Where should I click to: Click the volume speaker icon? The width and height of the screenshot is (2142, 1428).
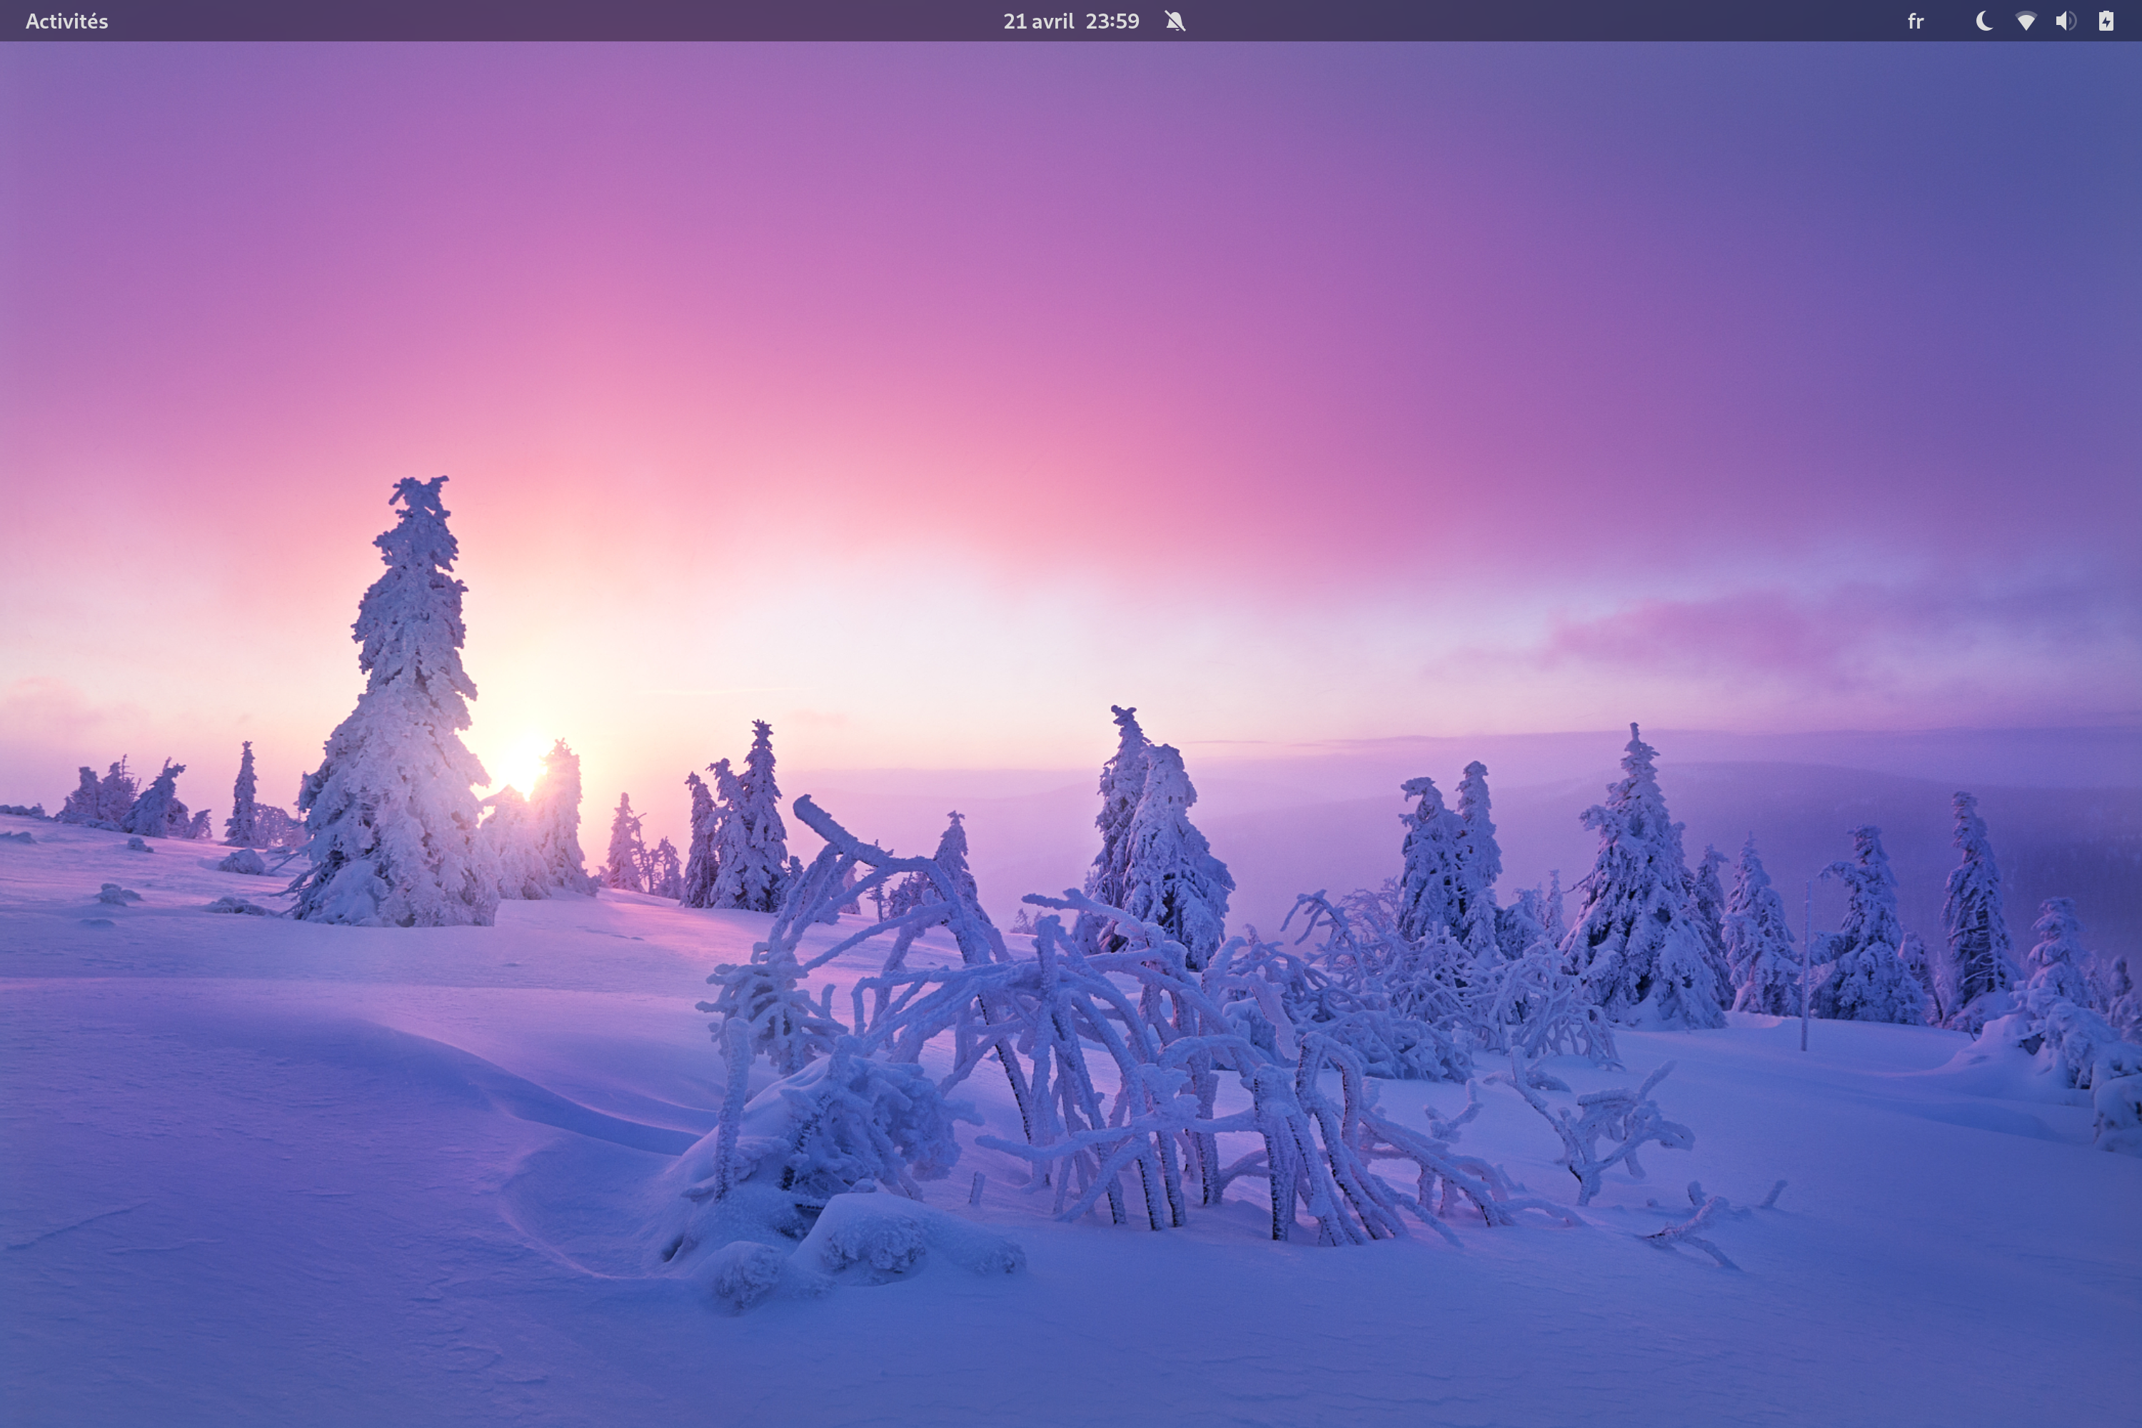pos(2066,21)
